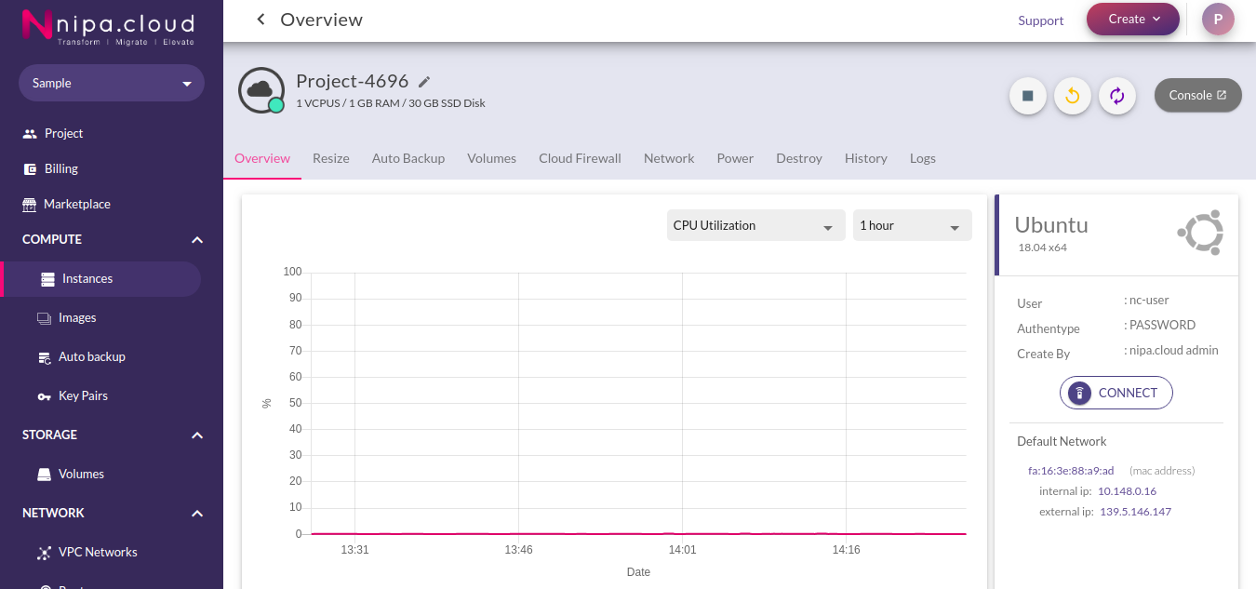Screen dimensions: 1256x589
Task: Click internal IP 10.148.0.16
Action: coord(1127,491)
